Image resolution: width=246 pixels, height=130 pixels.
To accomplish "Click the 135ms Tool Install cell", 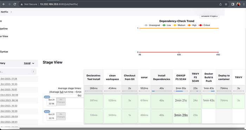I will point(93,116).
